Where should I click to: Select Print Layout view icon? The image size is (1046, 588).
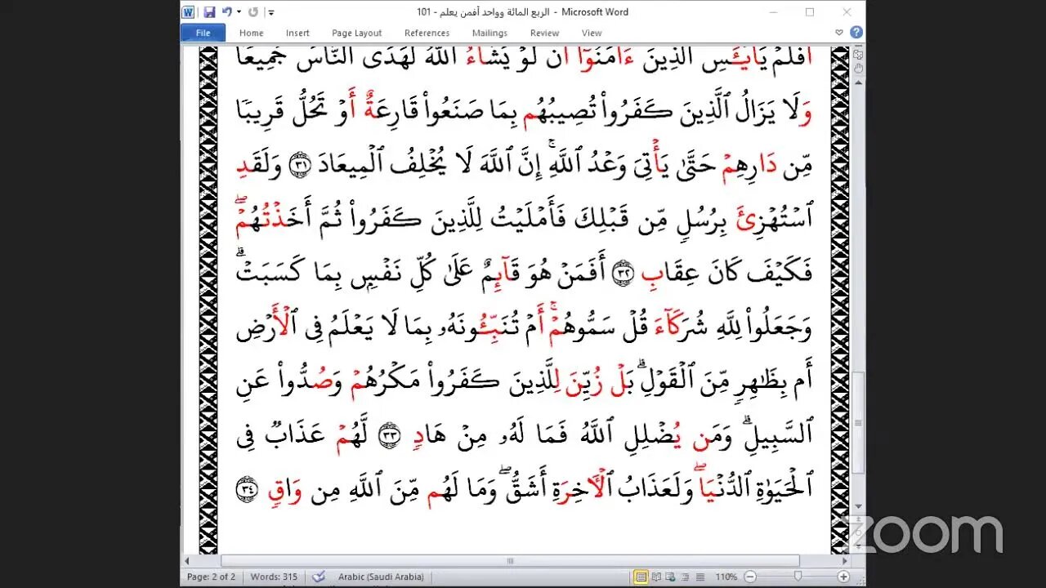[642, 577]
